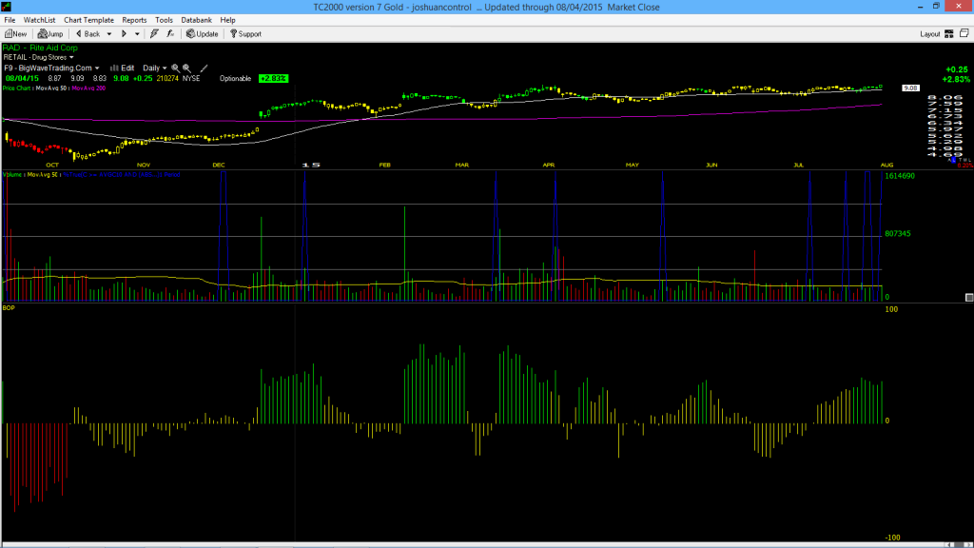Screen dimensions: 974x548
Task: Open the File menu
Action: pos(10,20)
